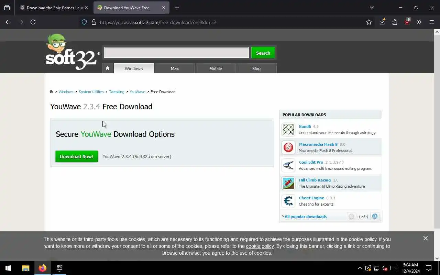Open File Explorer from the taskbar
This screenshot has width=440, height=275.
[26, 268]
